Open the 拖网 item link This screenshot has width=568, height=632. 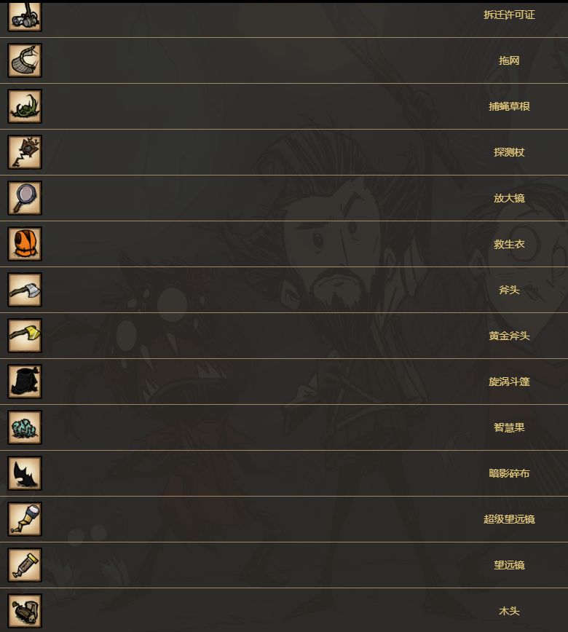tap(509, 60)
